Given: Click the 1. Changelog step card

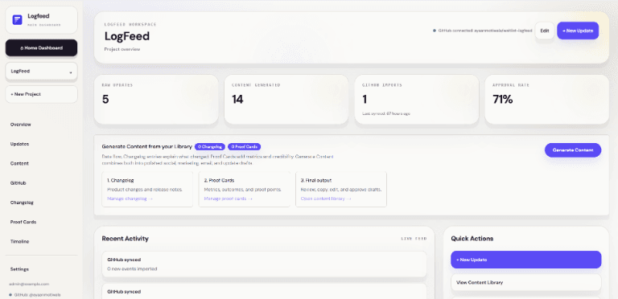Looking at the screenshot, I should (147, 189).
